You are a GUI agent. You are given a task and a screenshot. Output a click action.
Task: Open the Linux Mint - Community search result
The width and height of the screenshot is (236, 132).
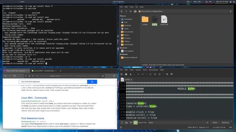pyautogui.click(x=34, y=98)
